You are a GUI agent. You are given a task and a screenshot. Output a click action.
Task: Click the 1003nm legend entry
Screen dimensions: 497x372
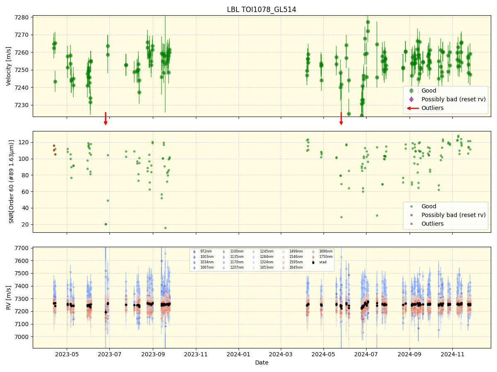[207, 257]
